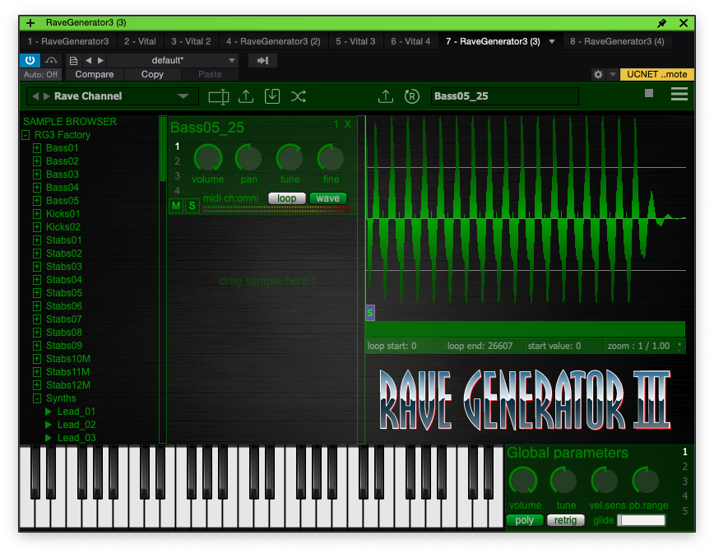Screen dimensions: 714x554
Task: Select sample layer 4
Action: click(x=177, y=190)
